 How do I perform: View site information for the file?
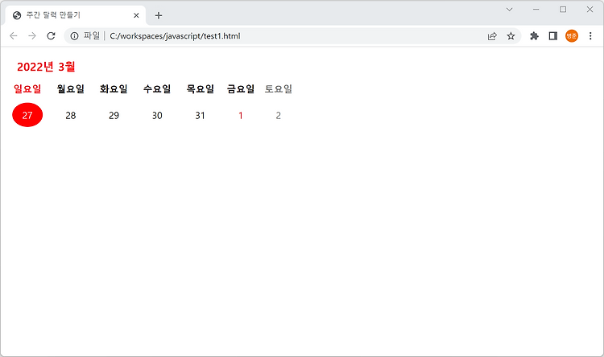(x=74, y=35)
